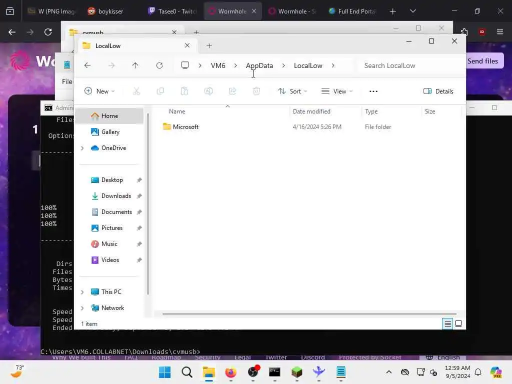
Task: Open the browser hamburger menu
Action: point(499,31)
